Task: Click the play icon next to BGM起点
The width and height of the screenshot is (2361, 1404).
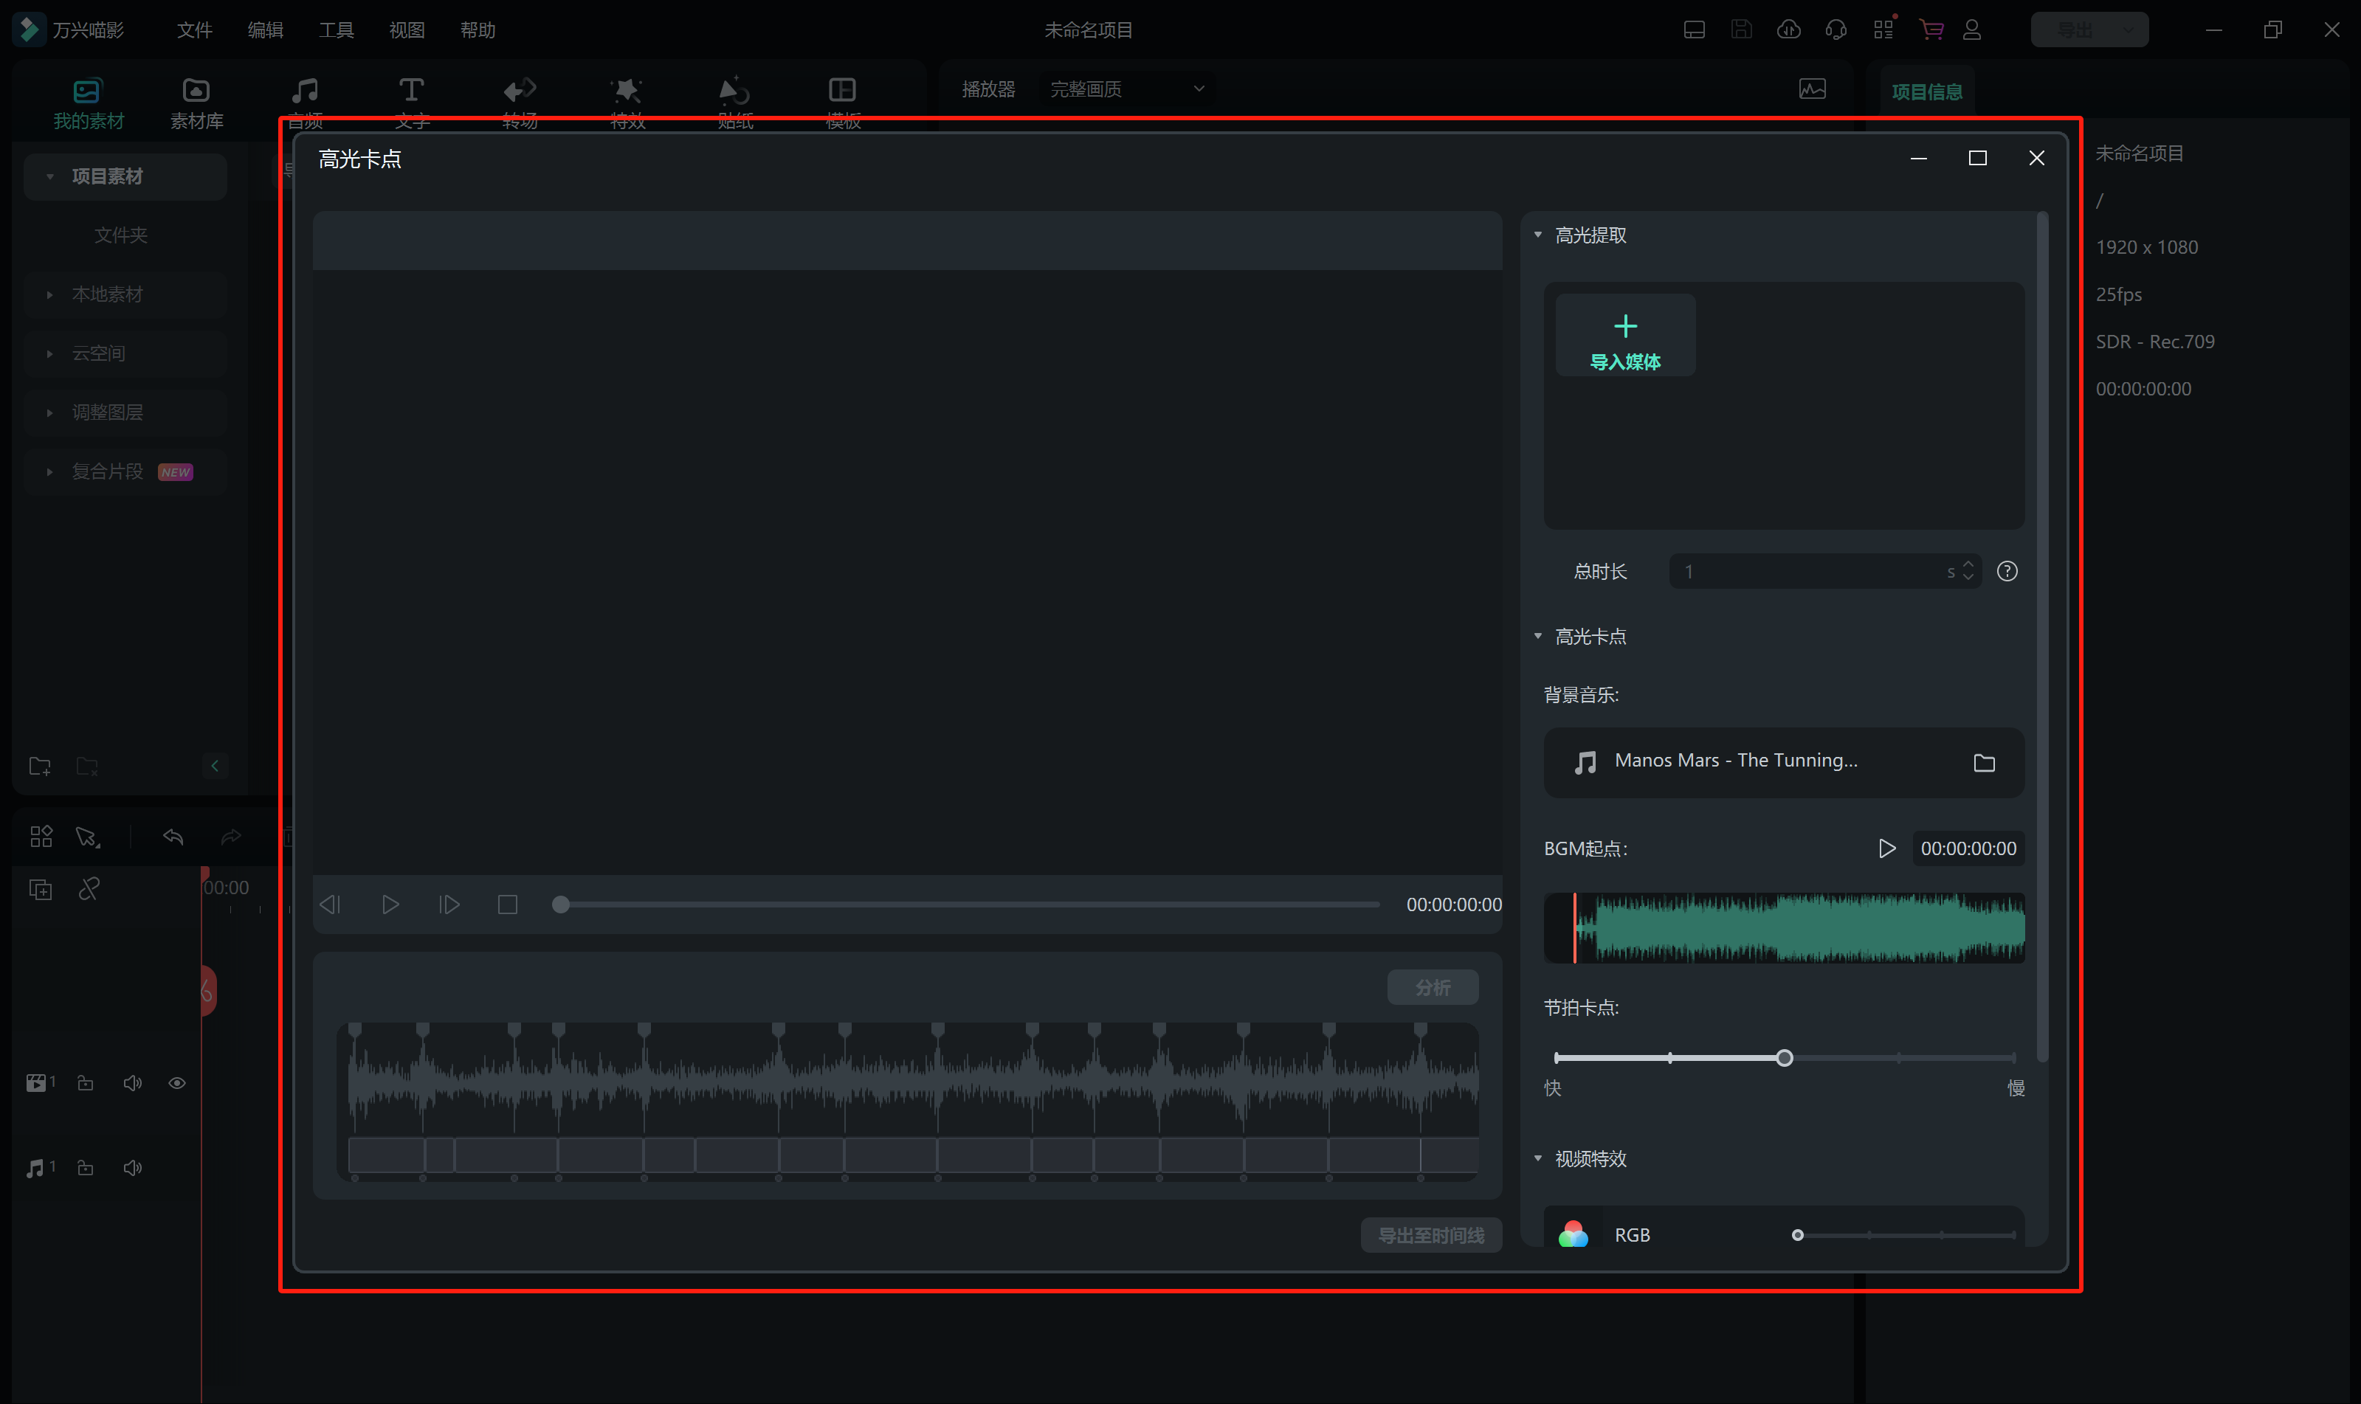Action: click(1886, 848)
